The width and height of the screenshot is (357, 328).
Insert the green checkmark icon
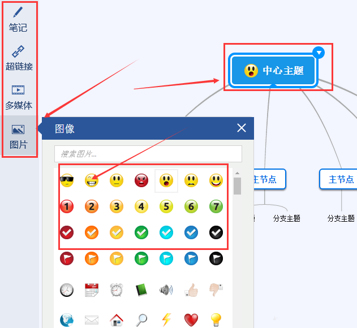click(141, 232)
